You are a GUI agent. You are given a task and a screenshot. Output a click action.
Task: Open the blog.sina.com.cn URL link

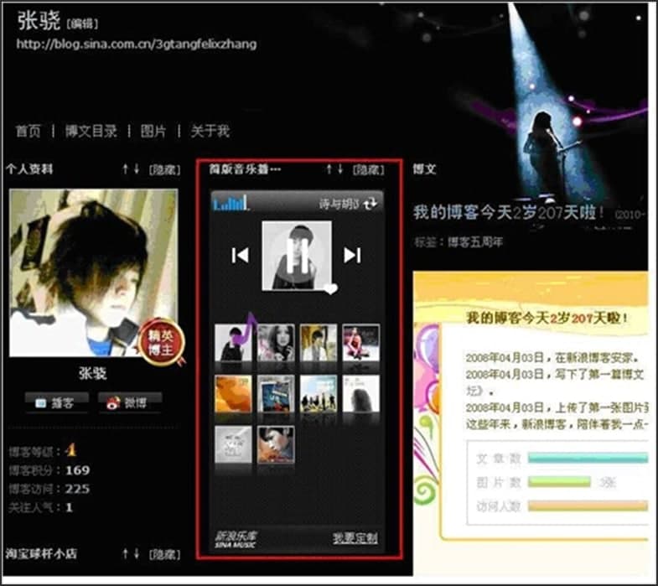click(x=137, y=44)
